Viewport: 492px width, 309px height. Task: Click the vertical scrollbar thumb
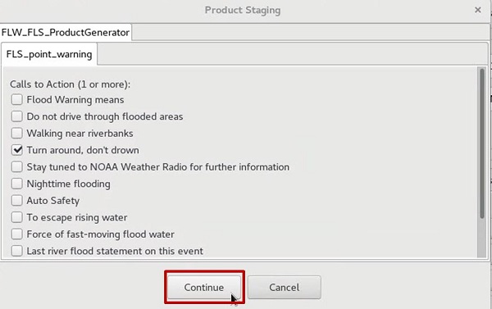(481, 143)
